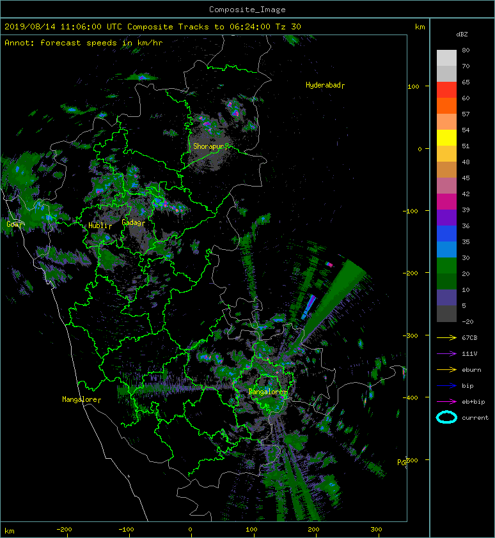The height and width of the screenshot is (538, 495).
Task: Select the Shorapur label on map
Action: pos(208,146)
